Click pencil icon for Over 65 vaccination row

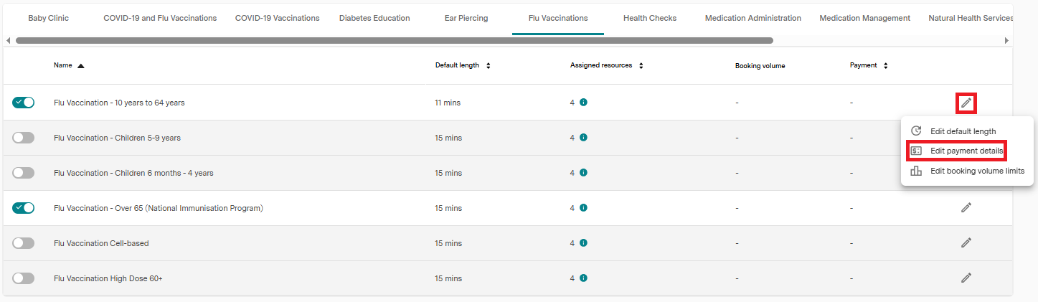coord(966,208)
